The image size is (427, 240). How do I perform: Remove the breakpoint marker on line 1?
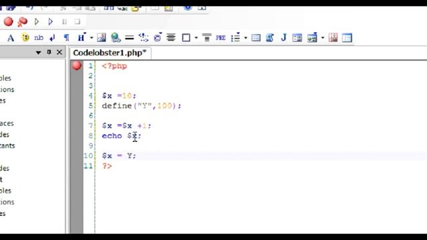click(77, 65)
